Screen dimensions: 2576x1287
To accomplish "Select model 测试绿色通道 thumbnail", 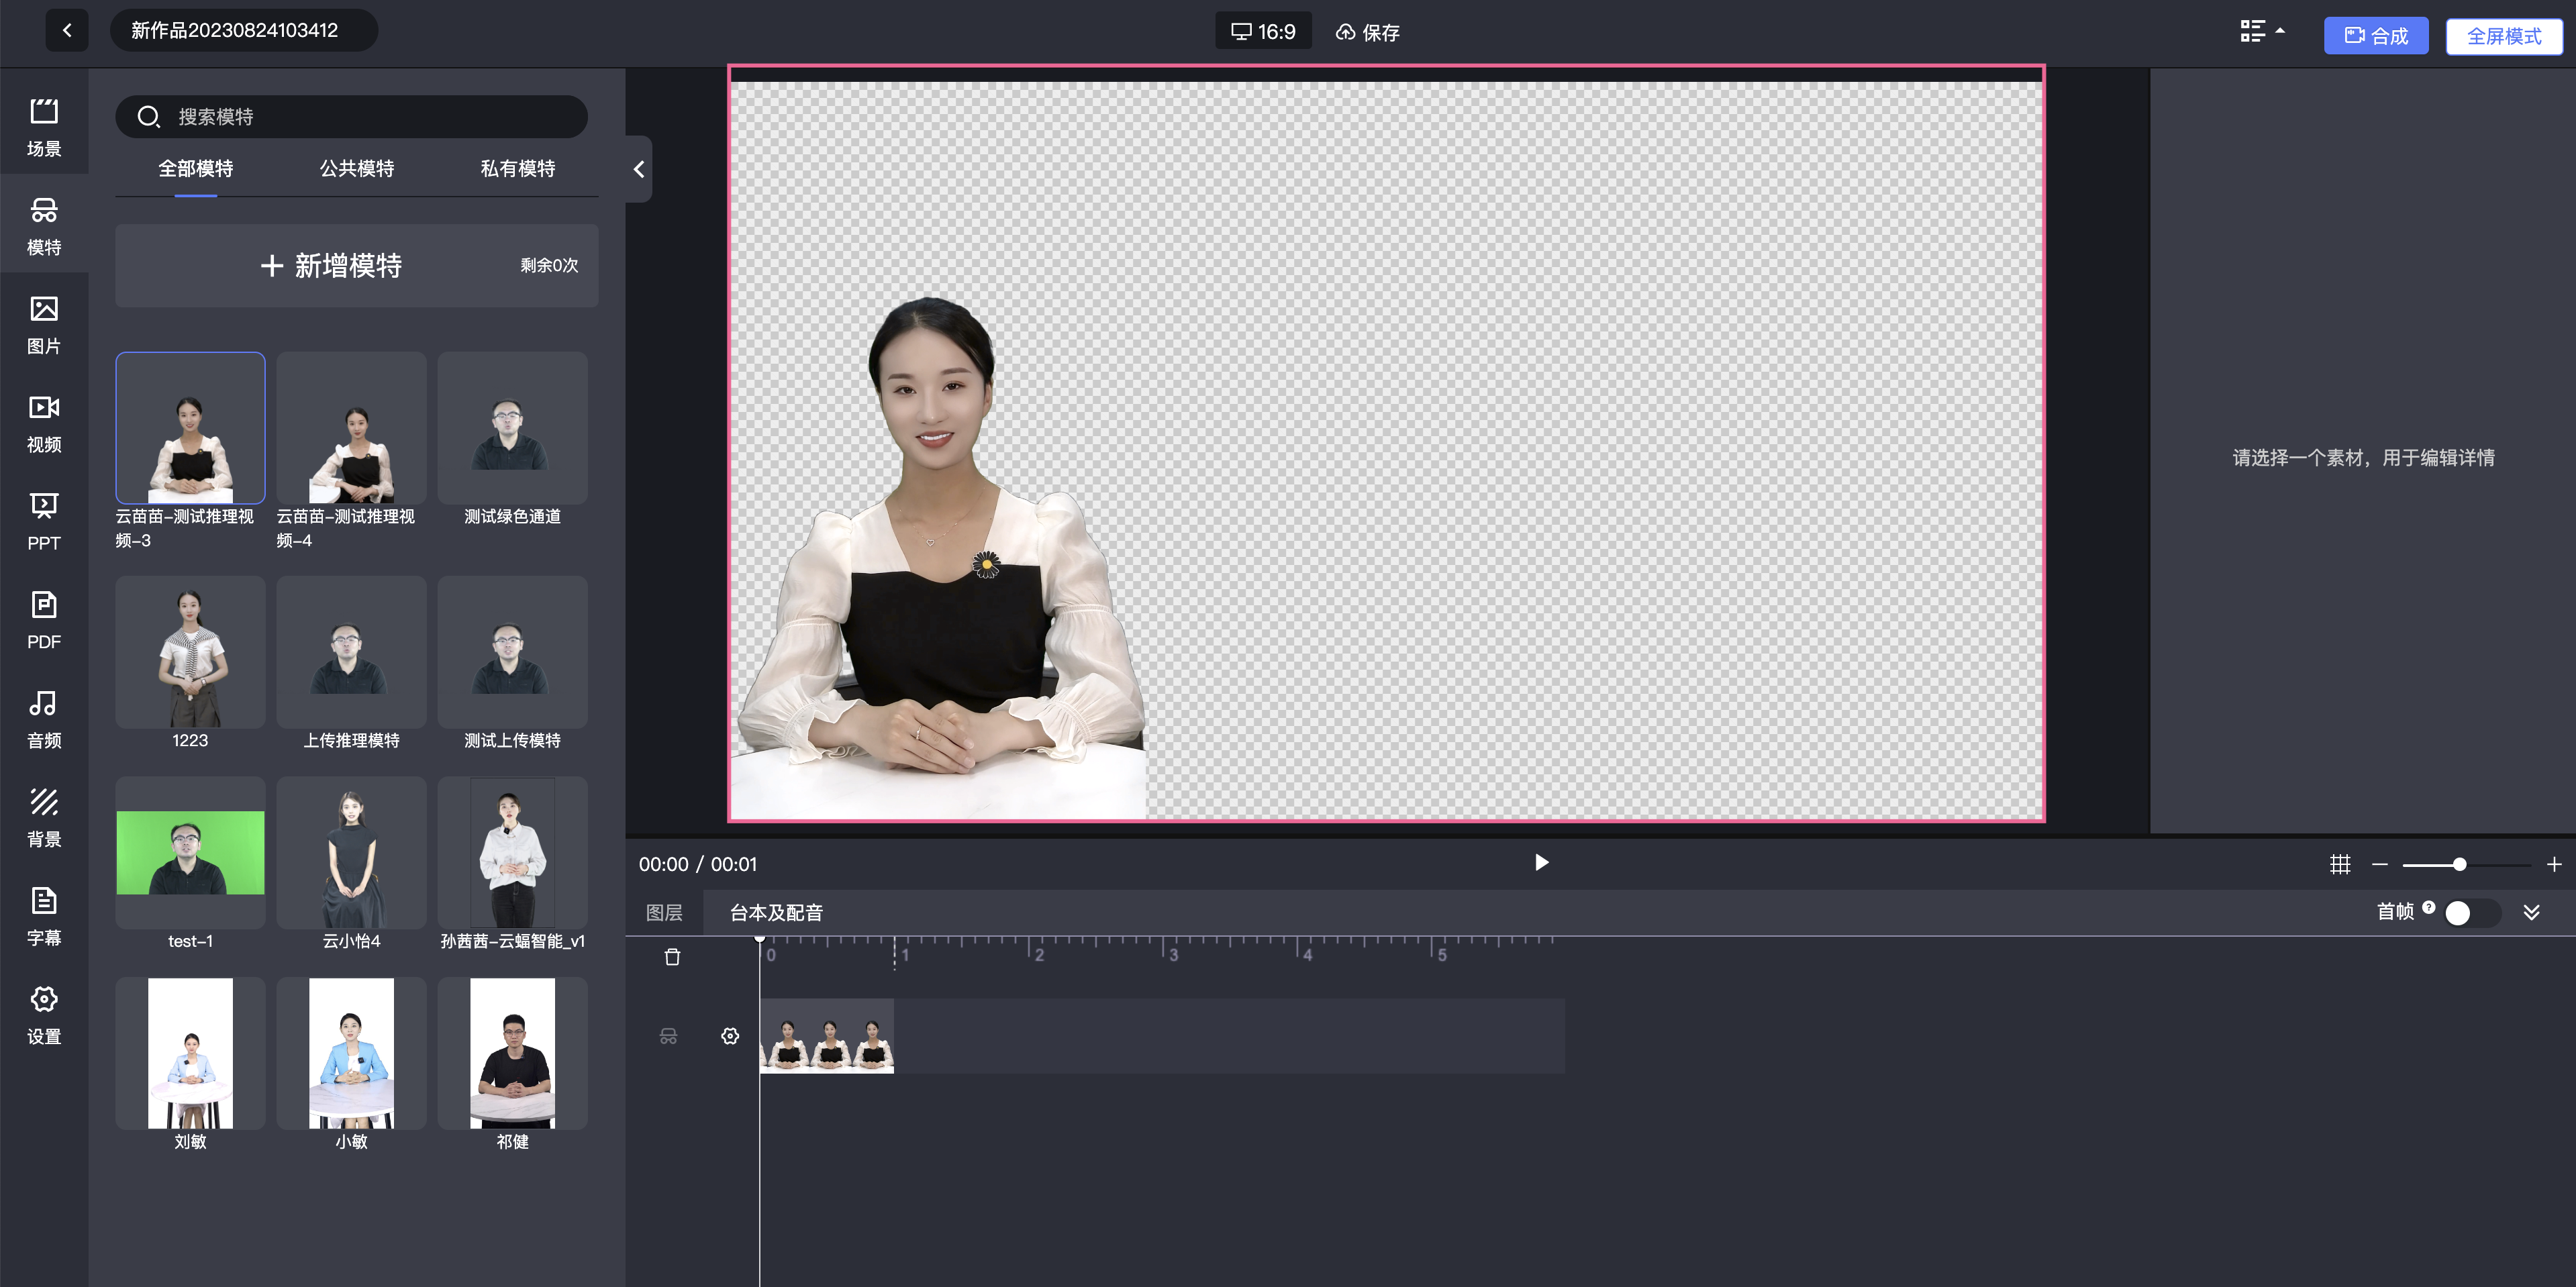I will tap(512, 428).
